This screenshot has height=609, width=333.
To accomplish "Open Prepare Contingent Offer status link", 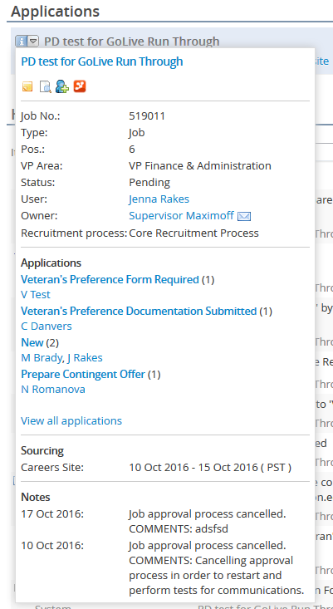I will click(83, 375).
